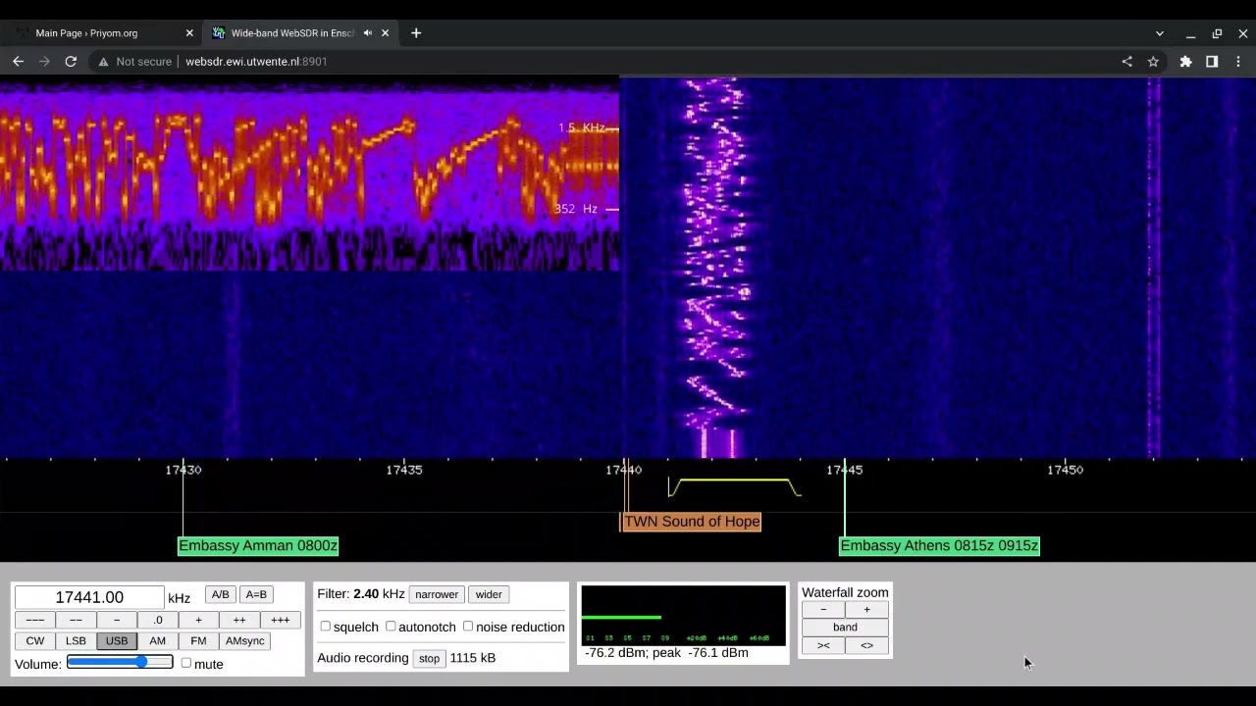Make the filter wider
The height and width of the screenshot is (706, 1256).
[489, 594]
